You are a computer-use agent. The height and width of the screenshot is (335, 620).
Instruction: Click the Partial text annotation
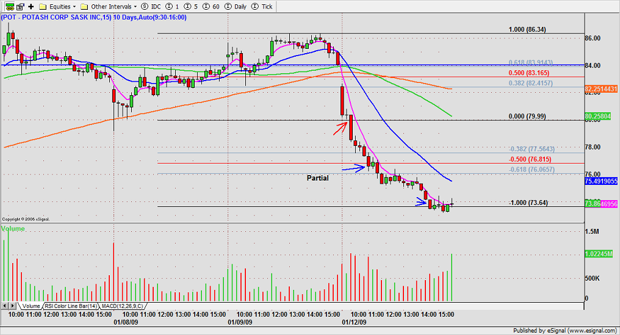pyautogui.click(x=317, y=178)
